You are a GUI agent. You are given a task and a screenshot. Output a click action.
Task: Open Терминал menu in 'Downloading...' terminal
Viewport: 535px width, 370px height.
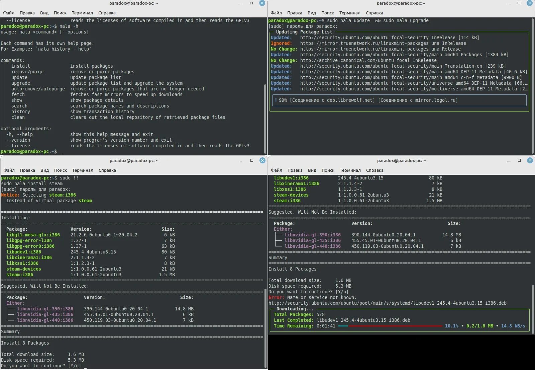350,170
